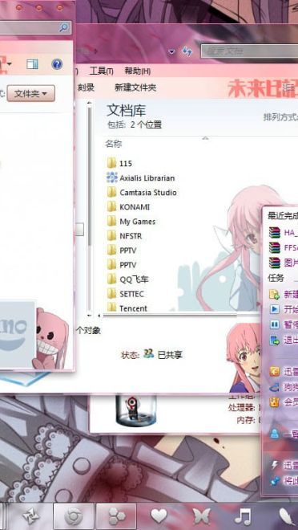298x530 pixels.
Task: Open the HA_ archive in recent list
Action: [283, 233]
